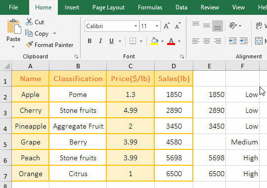Select the Classification header cell

click(x=78, y=79)
